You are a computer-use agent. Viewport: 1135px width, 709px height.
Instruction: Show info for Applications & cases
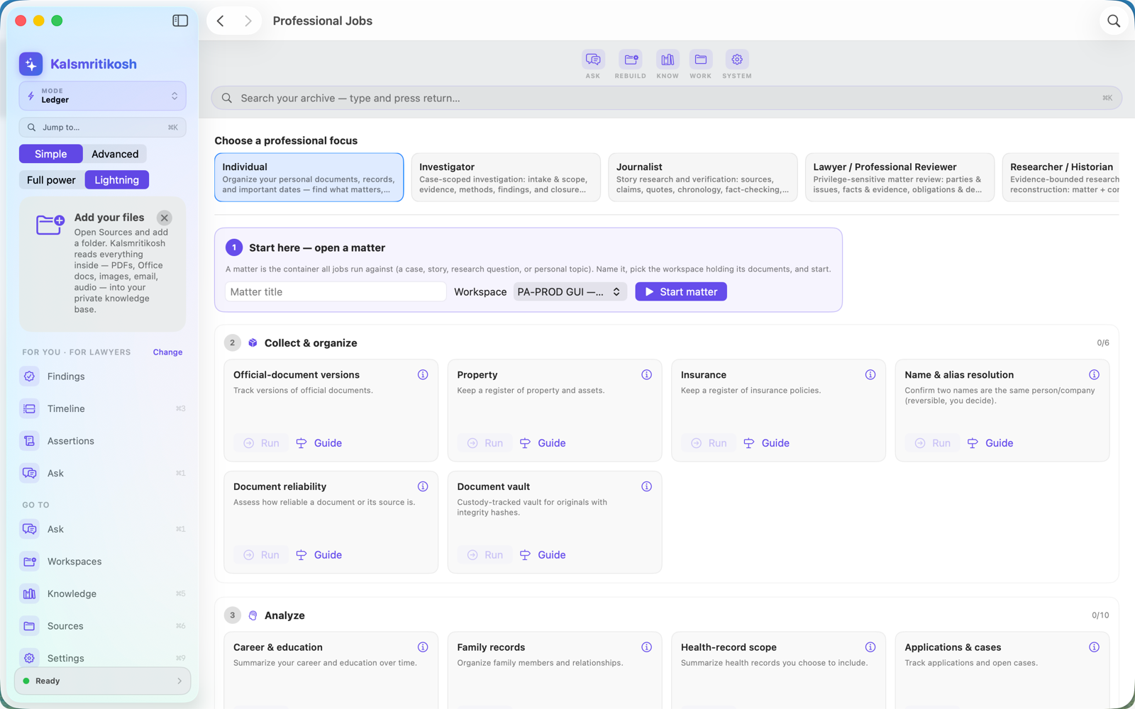(1094, 647)
